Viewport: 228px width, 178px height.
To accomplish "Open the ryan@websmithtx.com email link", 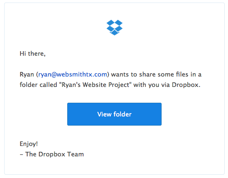I will pyautogui.click(x=73, y=74).
